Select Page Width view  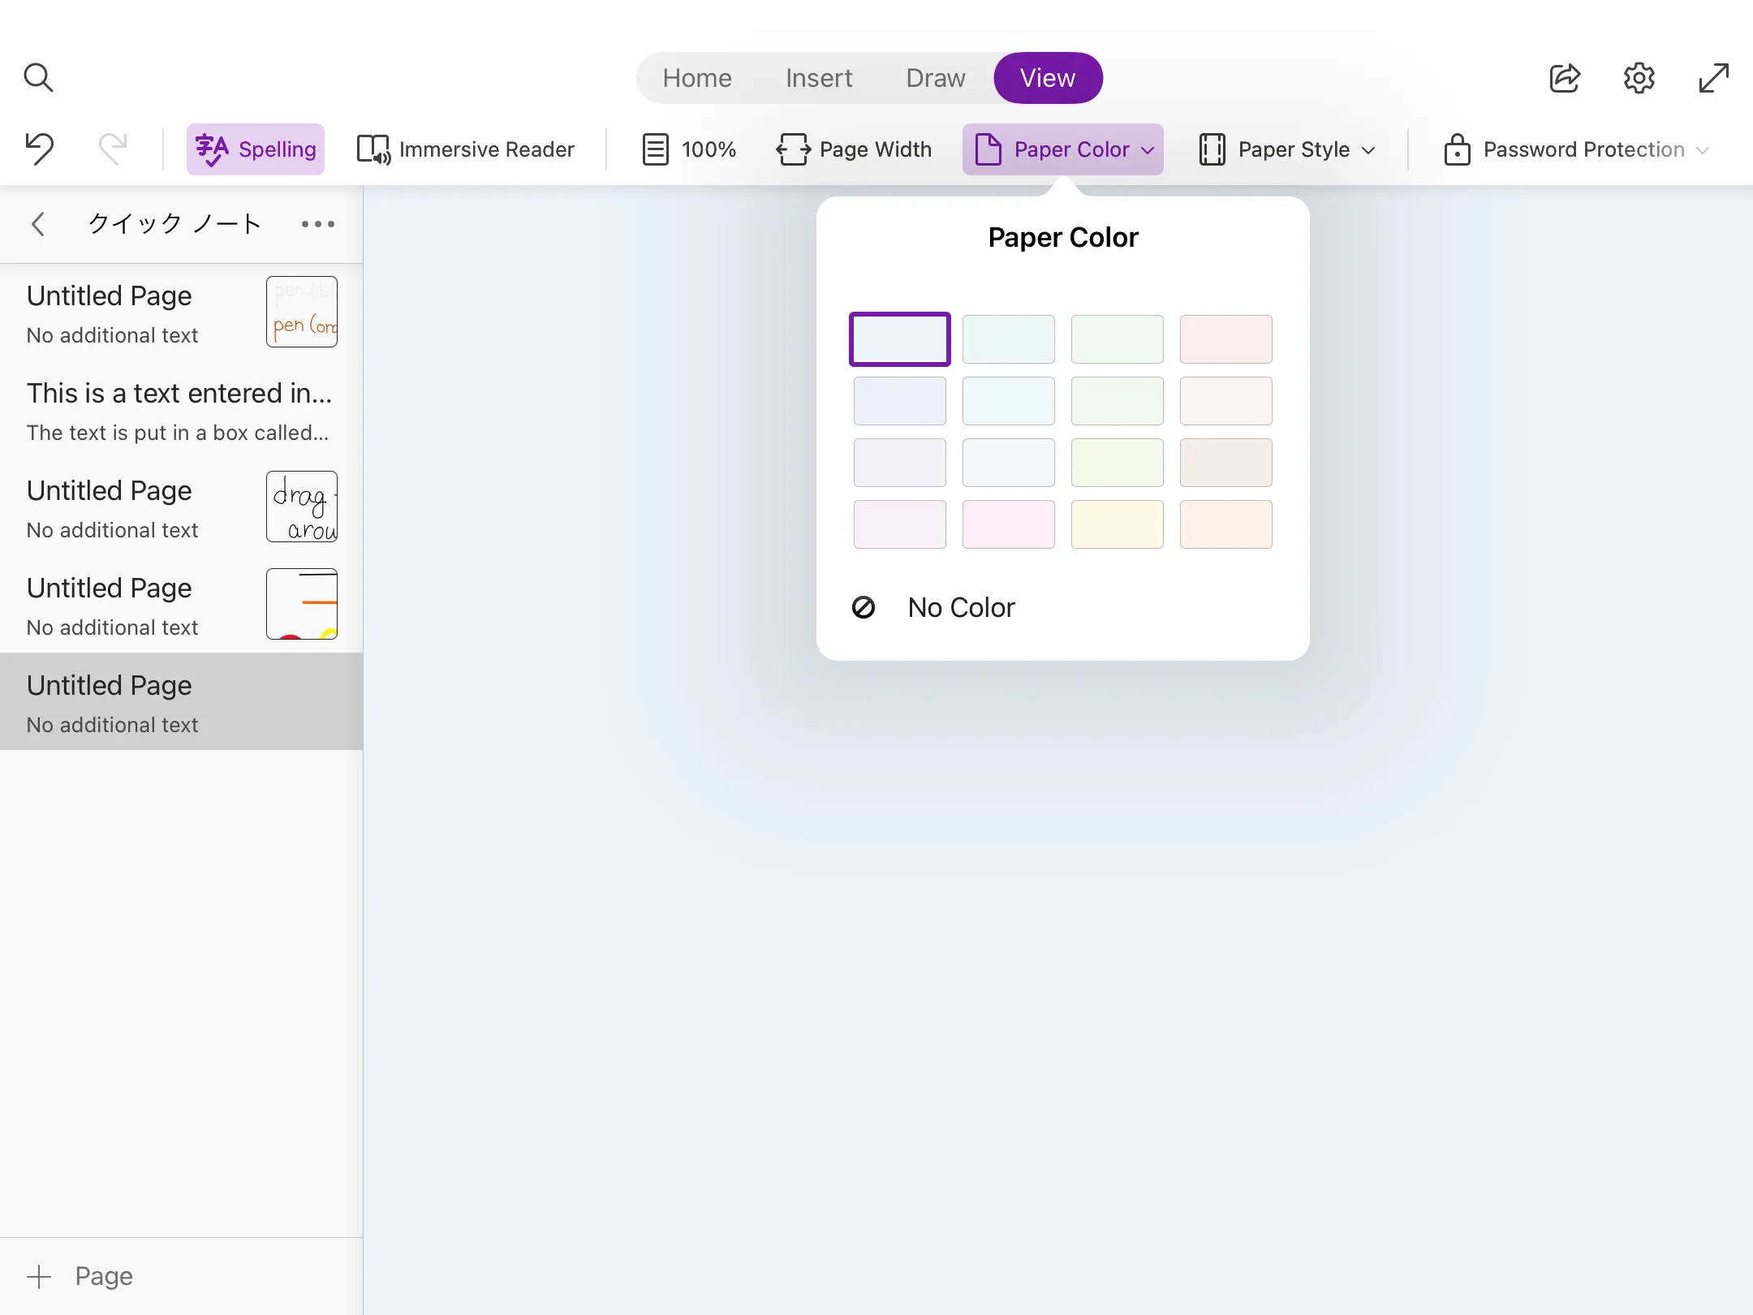click(x=855, y=149)
